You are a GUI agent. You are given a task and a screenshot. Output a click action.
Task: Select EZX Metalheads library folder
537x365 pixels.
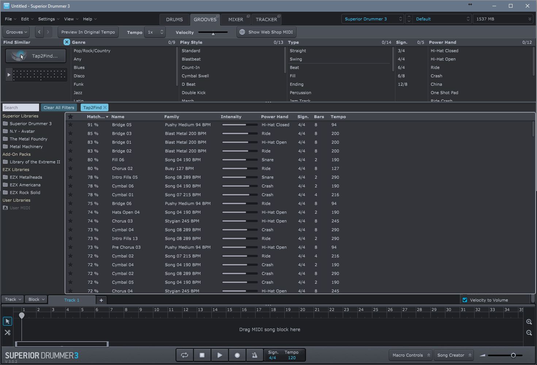(x=26, y=177)
